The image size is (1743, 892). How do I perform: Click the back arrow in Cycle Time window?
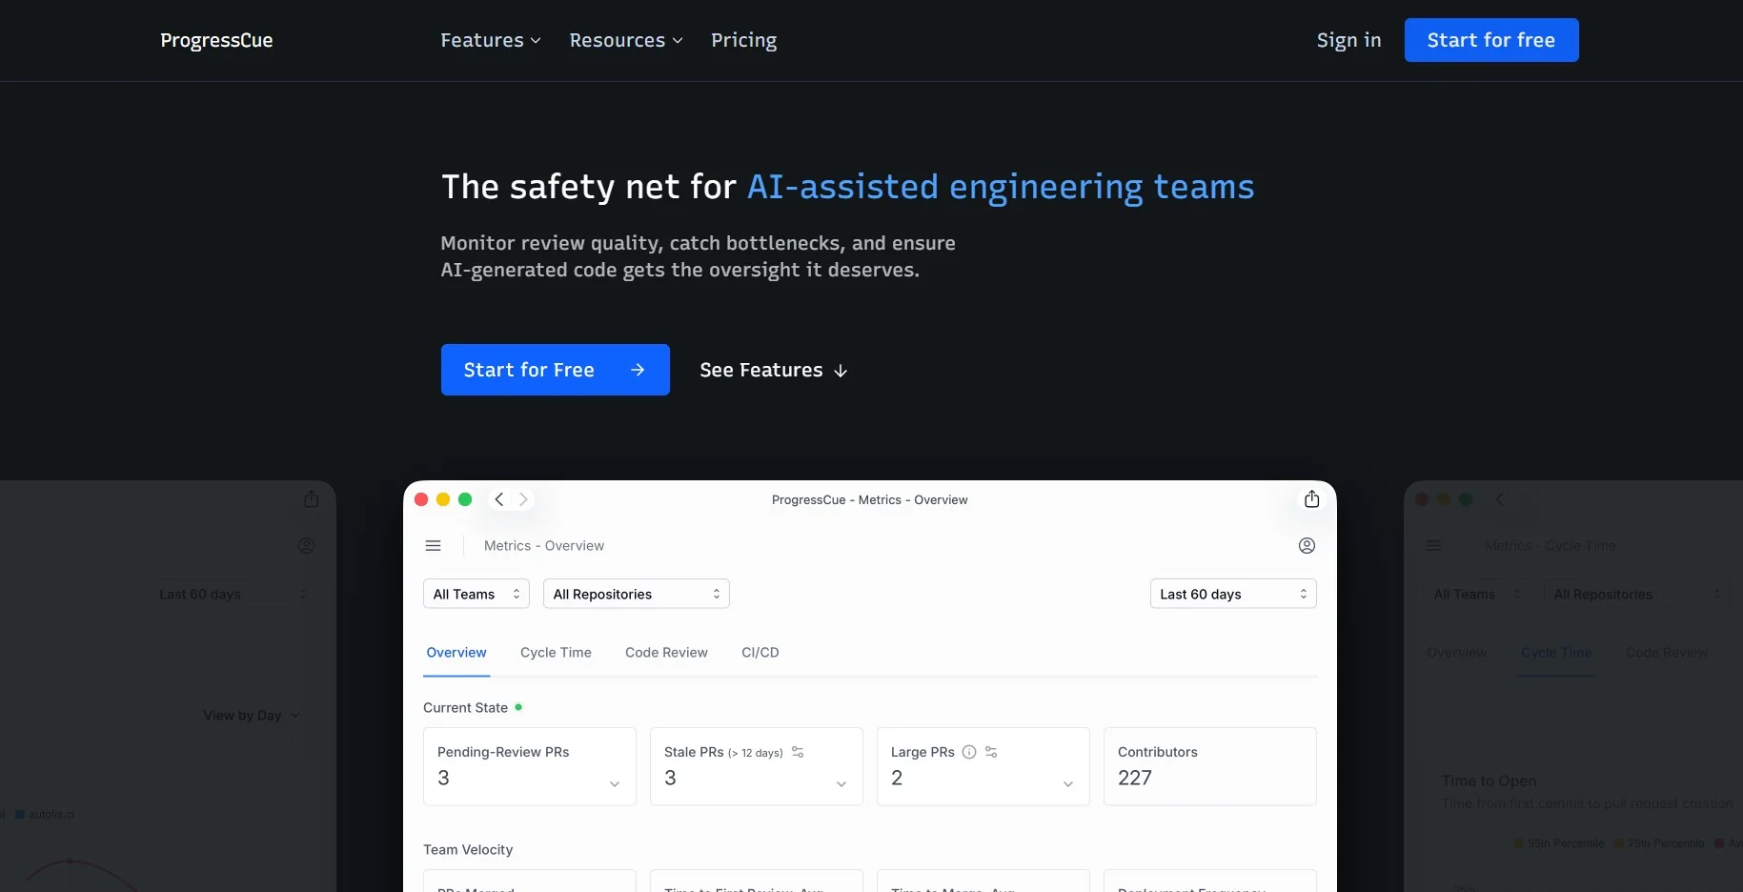click(x=1500, y=499)
